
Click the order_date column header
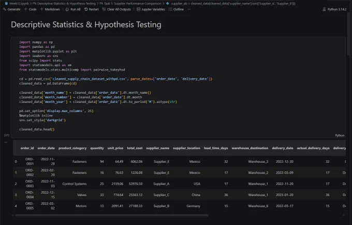(46, 148)
